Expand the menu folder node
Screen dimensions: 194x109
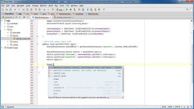coord(8,42)
